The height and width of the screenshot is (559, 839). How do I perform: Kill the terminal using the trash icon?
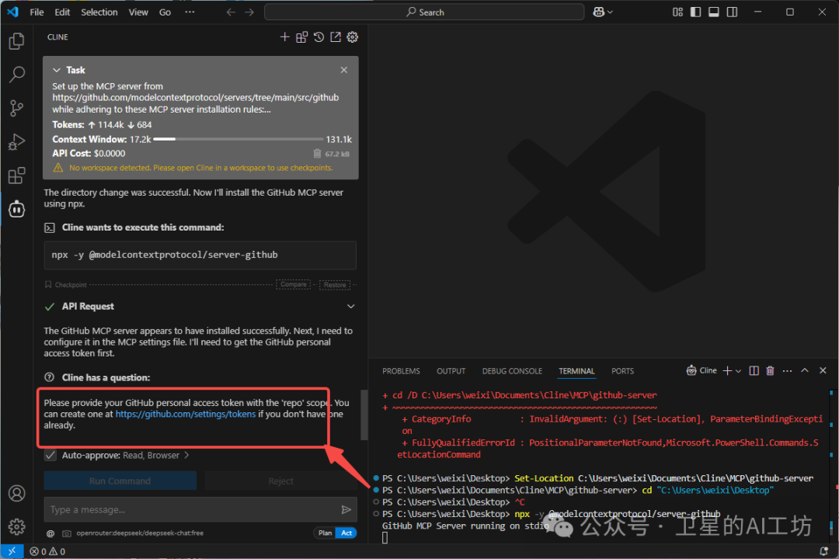click(770, 371)
